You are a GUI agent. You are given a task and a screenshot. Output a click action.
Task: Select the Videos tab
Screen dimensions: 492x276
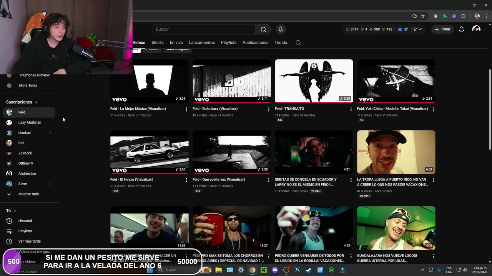coord(139,43)
